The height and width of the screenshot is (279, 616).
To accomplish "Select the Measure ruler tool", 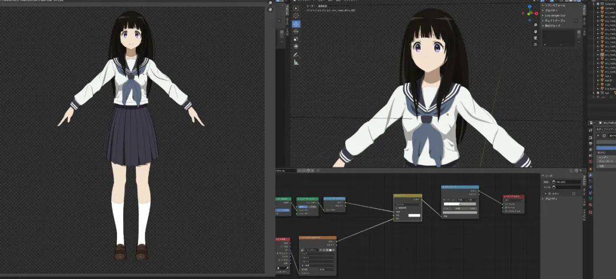I will 296,62.
